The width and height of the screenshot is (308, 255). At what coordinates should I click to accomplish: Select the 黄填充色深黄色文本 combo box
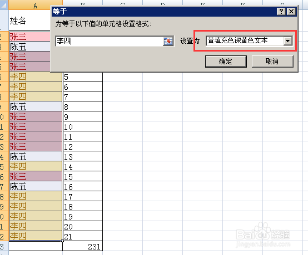coord(249,41)
